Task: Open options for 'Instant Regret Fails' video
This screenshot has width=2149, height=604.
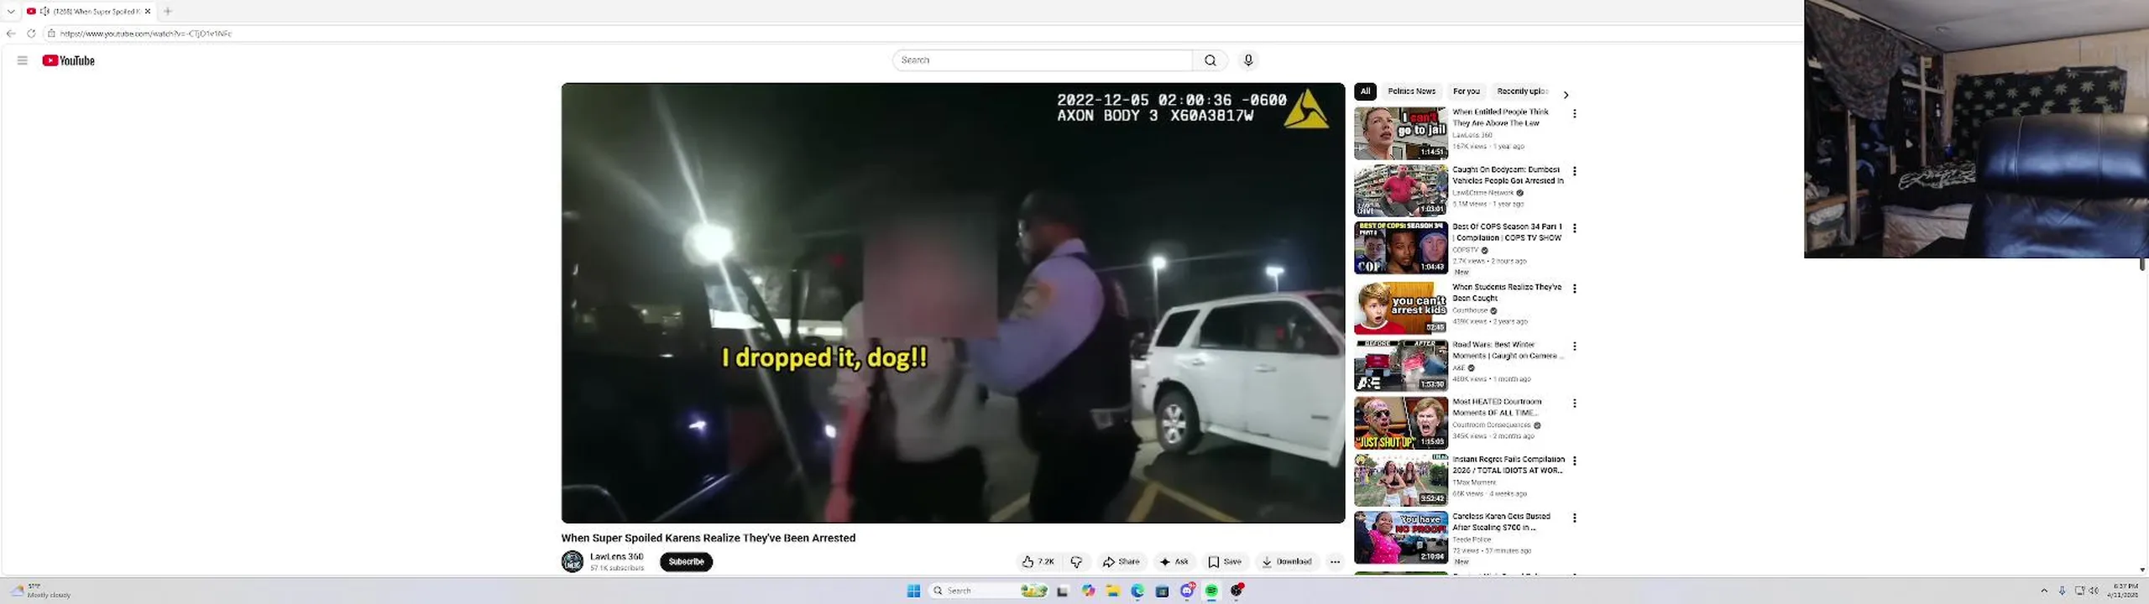Action: (x=1574, y=461)
